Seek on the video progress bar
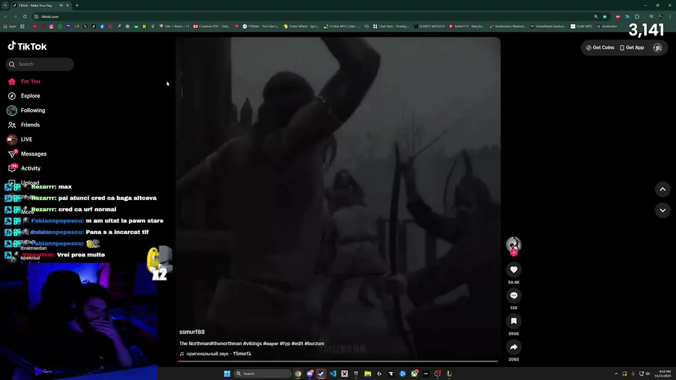 (x=338, y=361)
